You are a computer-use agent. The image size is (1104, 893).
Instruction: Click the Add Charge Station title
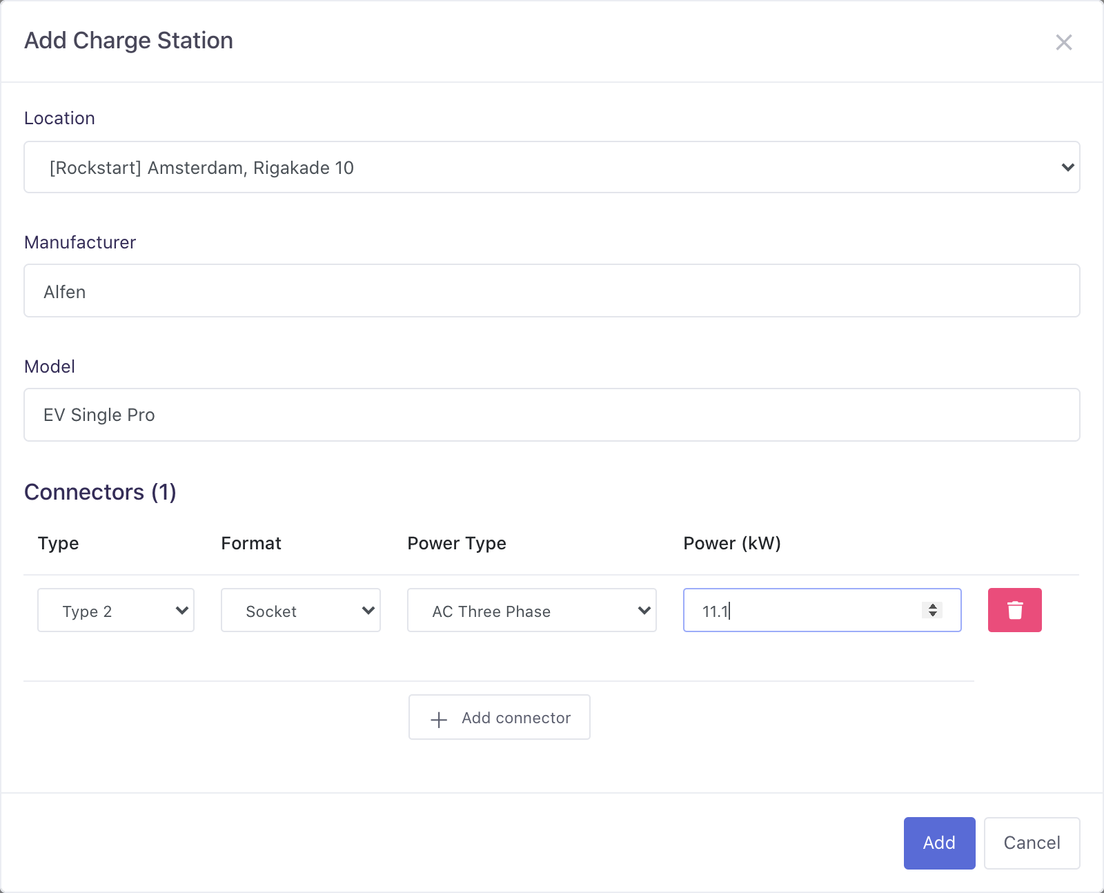(128, 41)
